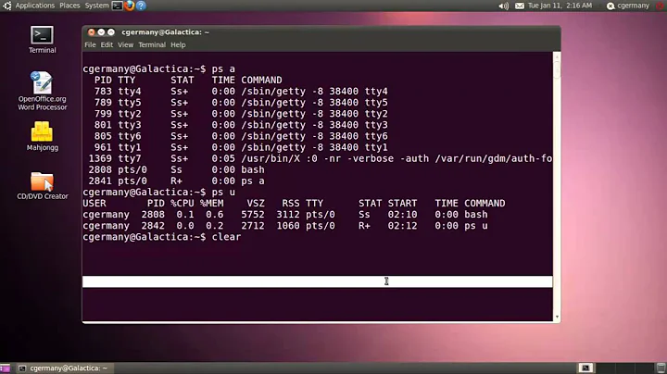Open the Help icon in top panel

pos(141,6)
